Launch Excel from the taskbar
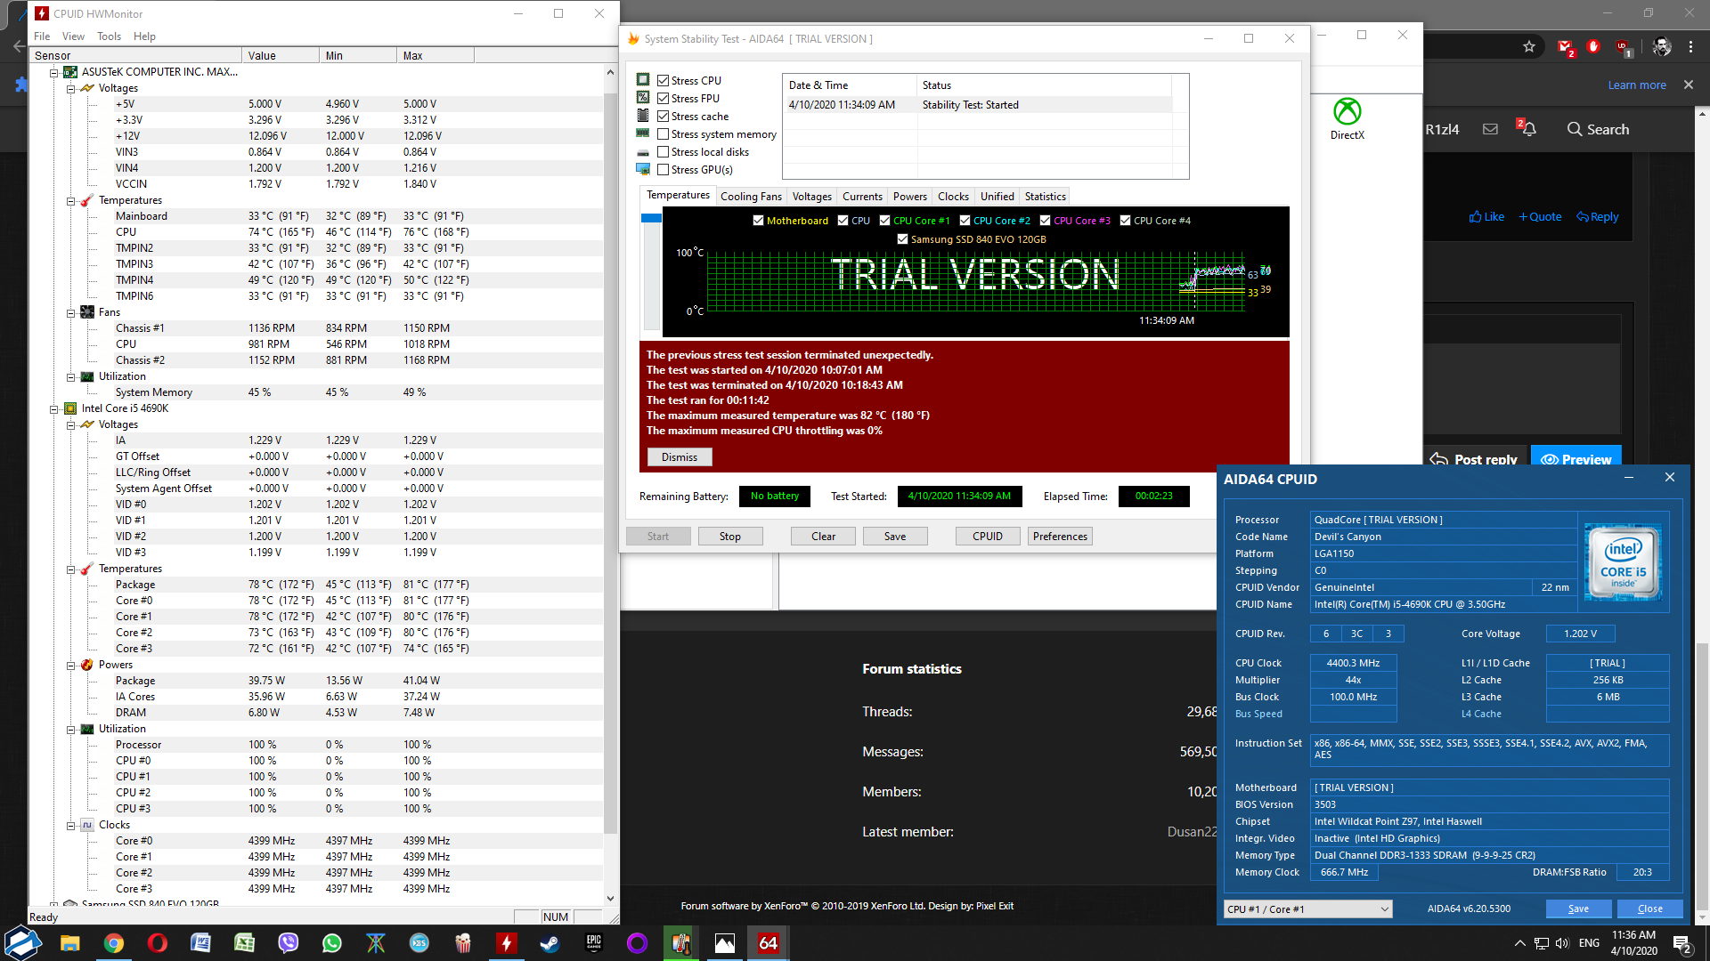Viewport: 1710px width, 961px height. [x=244, y=943]
